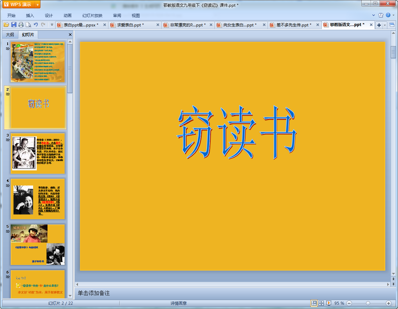Click the 95 % zoom level value
The width and height of the screenshot is (398, 309).
coord(339,303)
